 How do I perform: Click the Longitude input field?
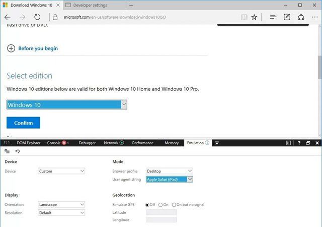161,220
